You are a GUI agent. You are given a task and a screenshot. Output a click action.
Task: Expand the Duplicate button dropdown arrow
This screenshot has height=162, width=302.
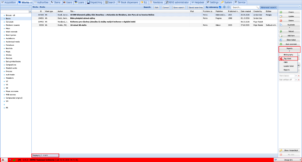[x=289, y=28]
